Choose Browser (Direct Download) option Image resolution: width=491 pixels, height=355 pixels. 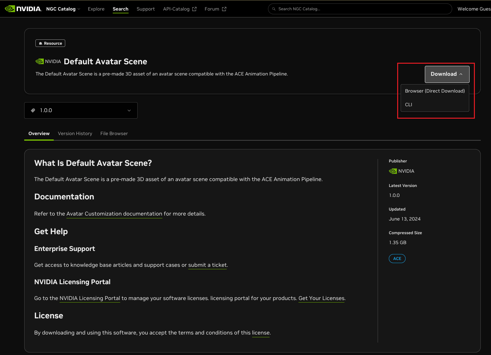tap(435, 91)
